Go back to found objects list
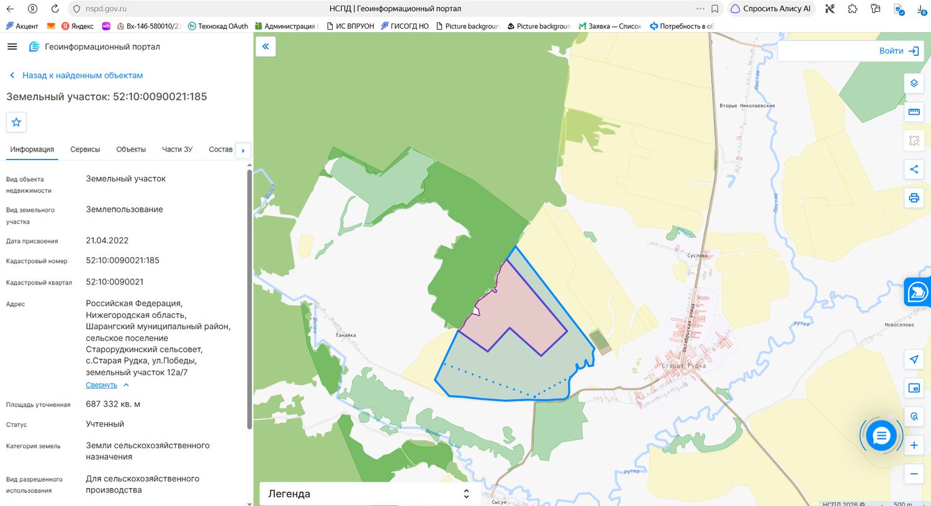 tap(76, 75)
